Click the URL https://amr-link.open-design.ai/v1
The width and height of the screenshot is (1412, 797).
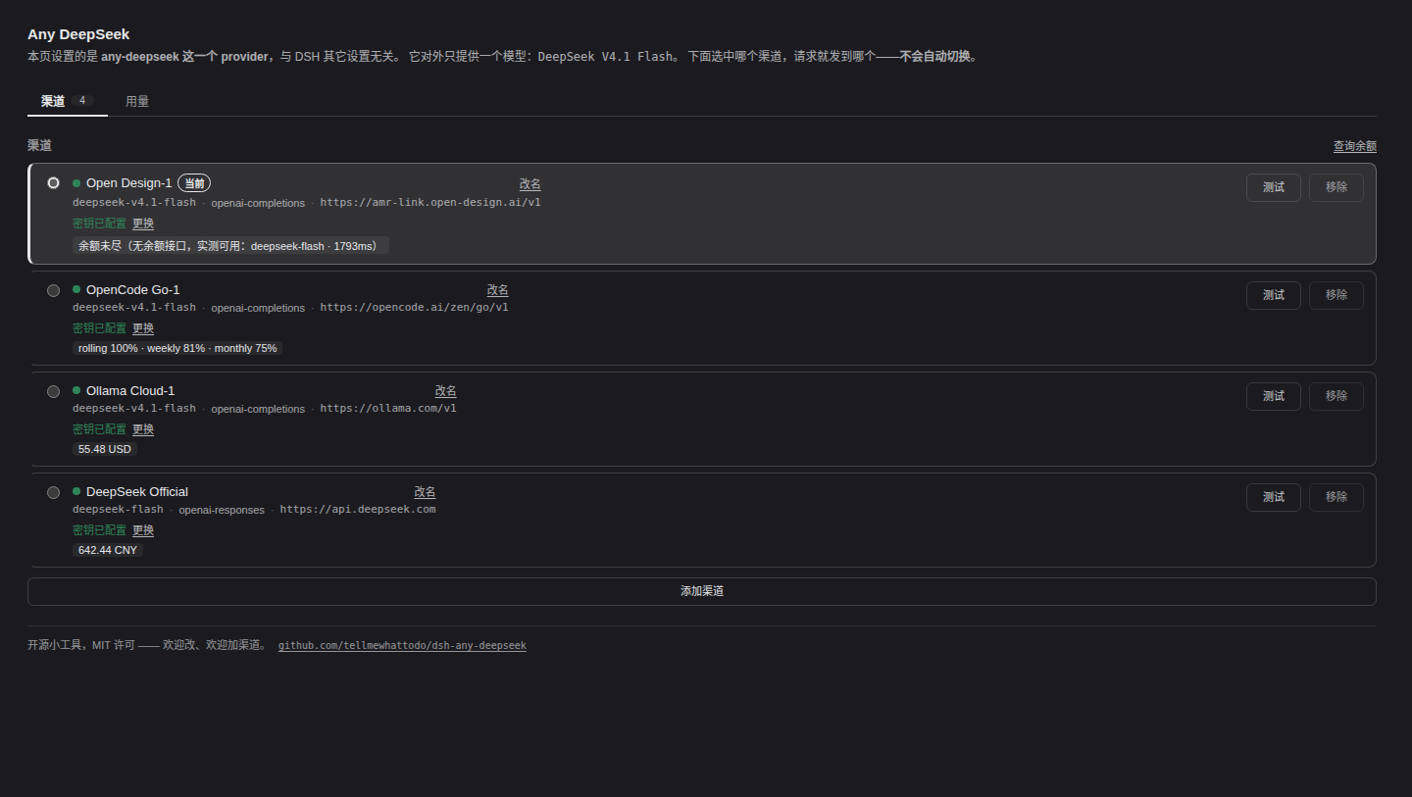[430, 203]
